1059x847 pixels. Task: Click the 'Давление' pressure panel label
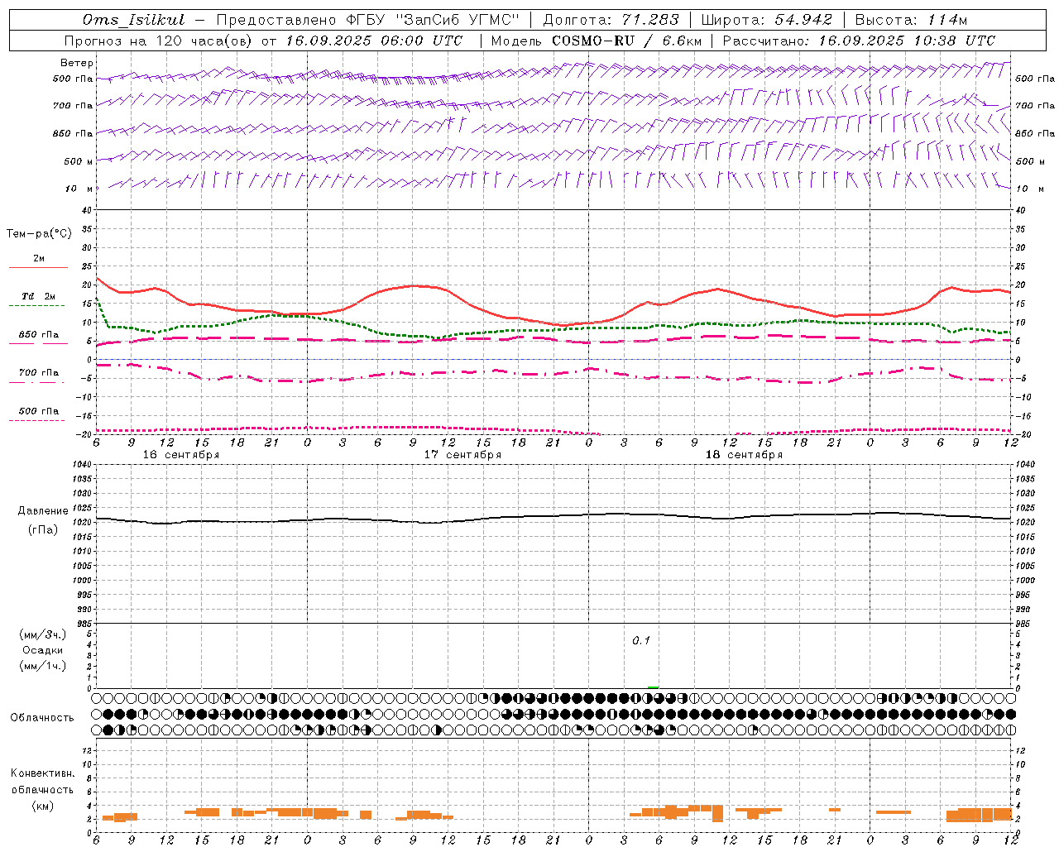click(41, 511)
